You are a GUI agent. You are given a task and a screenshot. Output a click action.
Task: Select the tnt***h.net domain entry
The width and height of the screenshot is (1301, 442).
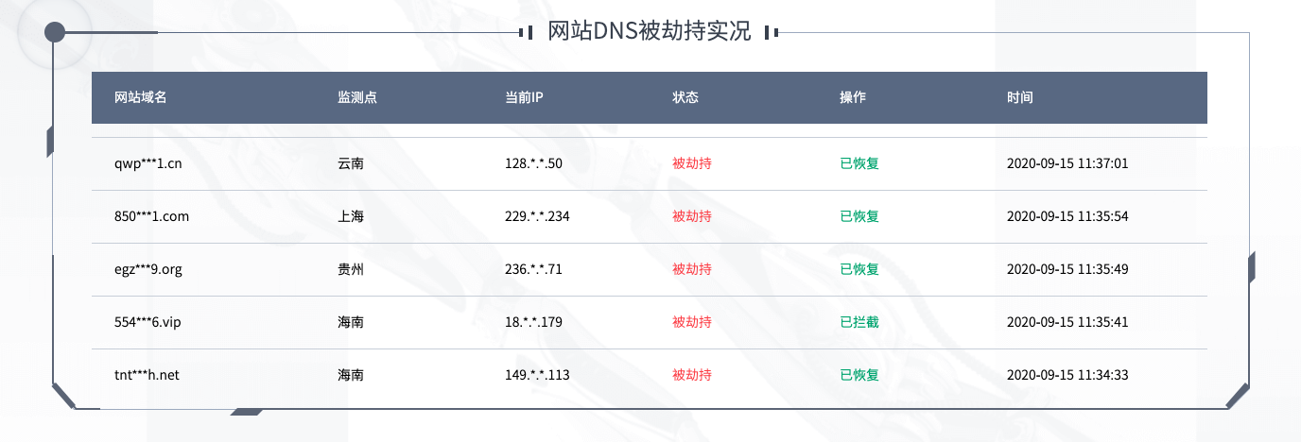147,375
